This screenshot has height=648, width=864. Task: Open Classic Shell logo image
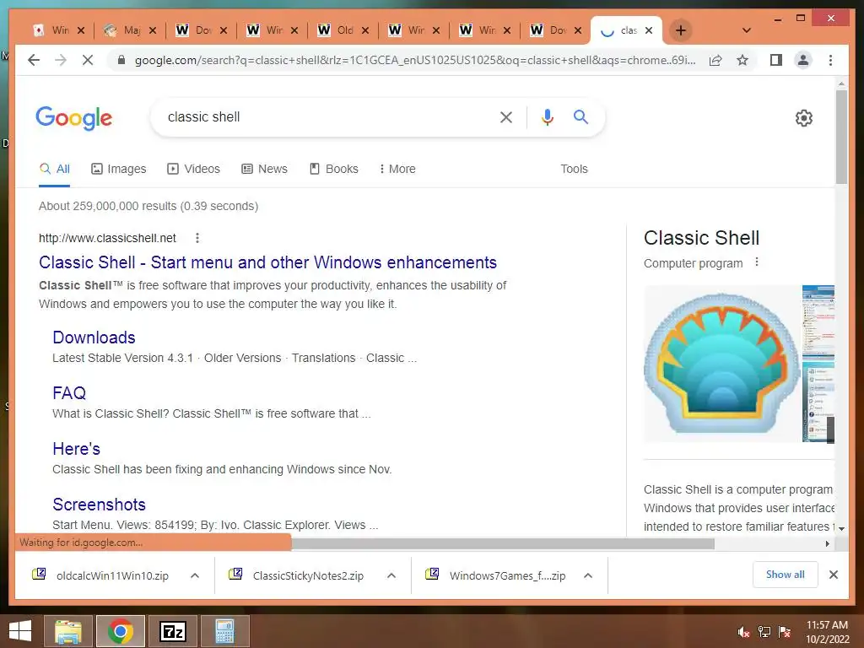722,364
